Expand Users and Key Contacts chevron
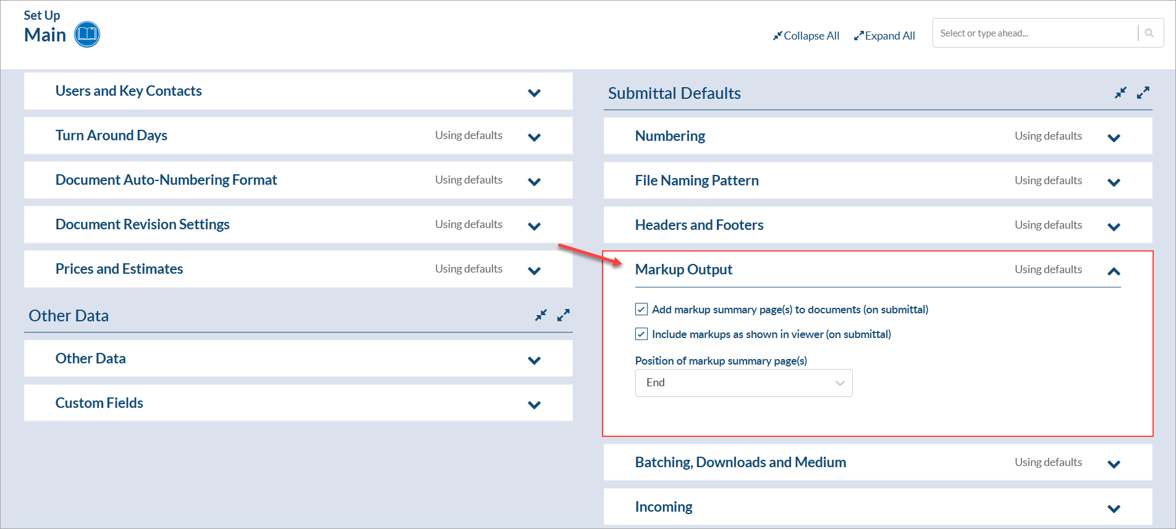The height and width of the screenshot is (529, 1176). (x=535, y=93)
